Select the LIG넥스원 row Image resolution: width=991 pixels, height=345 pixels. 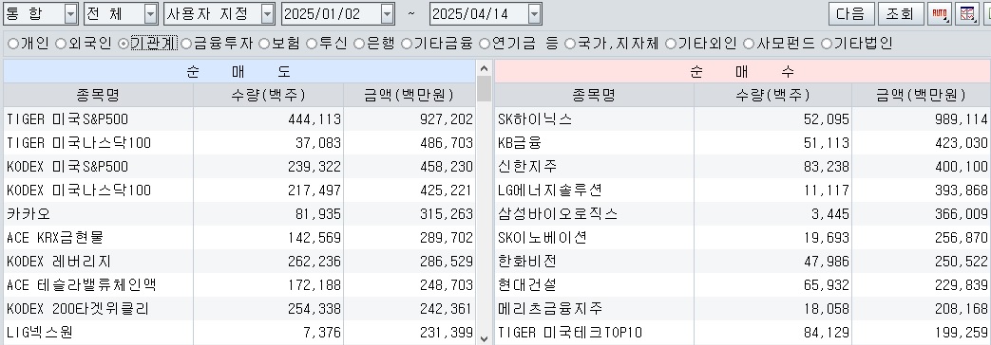tap(239, 333)
